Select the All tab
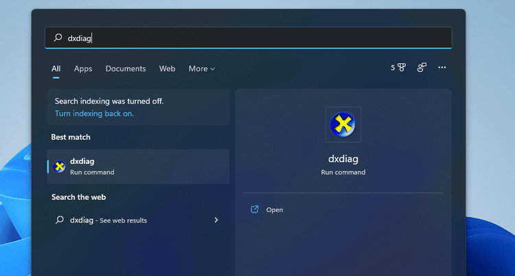The width and height of the screenshot is (515, 276). tap(56, 69)
